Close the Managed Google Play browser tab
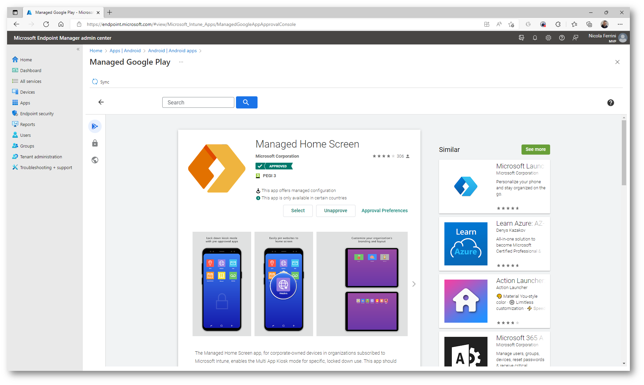Screen dimensions: 644x385 [x=98, y=12]
